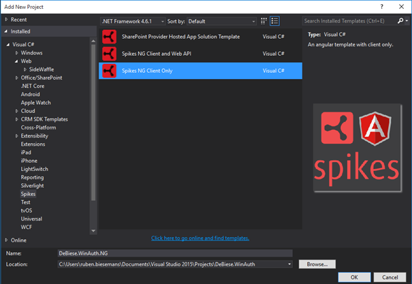Open the Location path dropdown arrow
The image size is (412, 284).
[289, 264]
